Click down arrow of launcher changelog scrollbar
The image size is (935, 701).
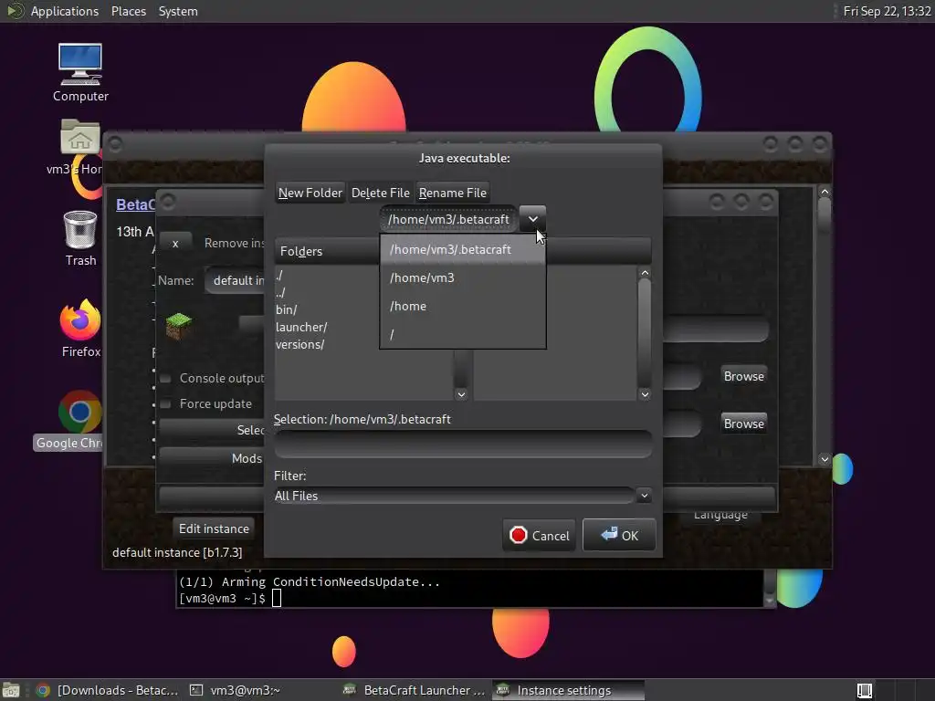(x=825, y=459)
